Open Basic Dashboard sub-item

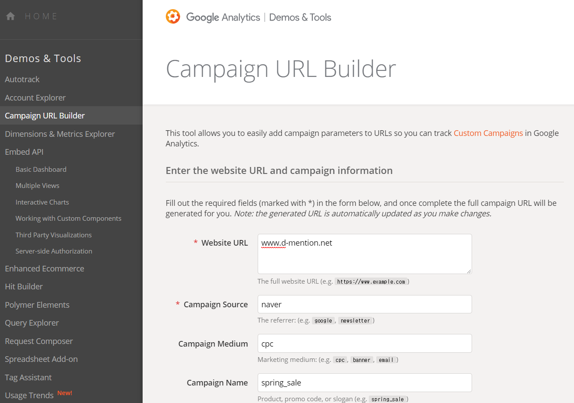tap(41, 169)
